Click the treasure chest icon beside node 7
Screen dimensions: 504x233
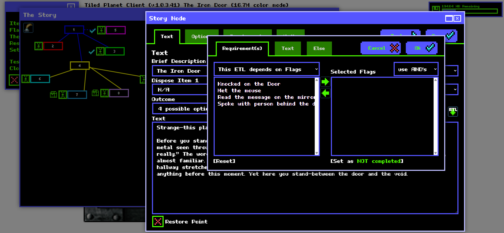coord(53,94)
